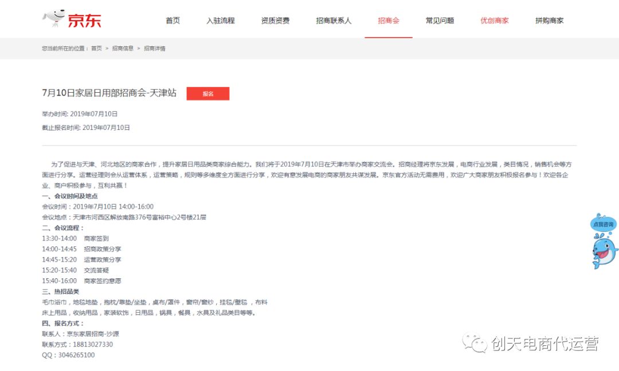Click the 13:30-14:00 商家签到 row

click(76, 239)
